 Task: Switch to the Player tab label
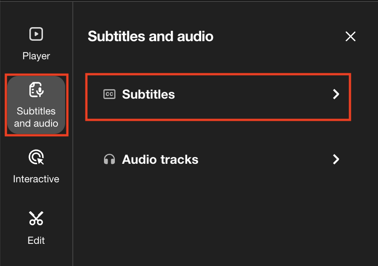[x=36, y=56]
